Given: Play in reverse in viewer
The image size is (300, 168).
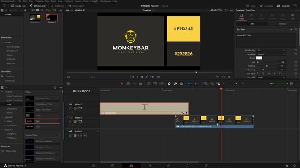Looking at the screenshot, I should pyautogui.click(x=137, y=77).
